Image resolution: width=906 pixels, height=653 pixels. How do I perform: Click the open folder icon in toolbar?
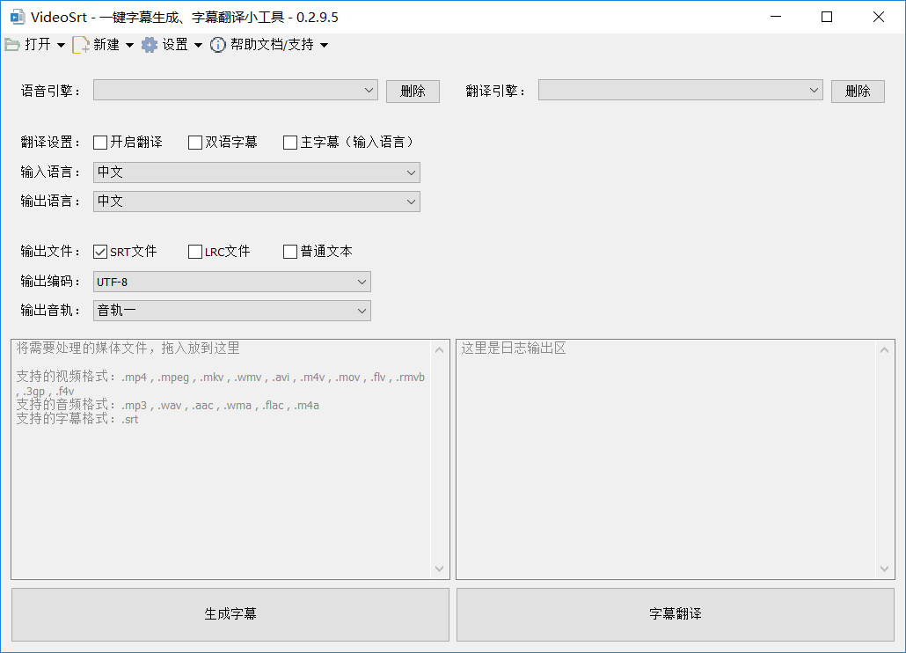(x=12, y=45)
